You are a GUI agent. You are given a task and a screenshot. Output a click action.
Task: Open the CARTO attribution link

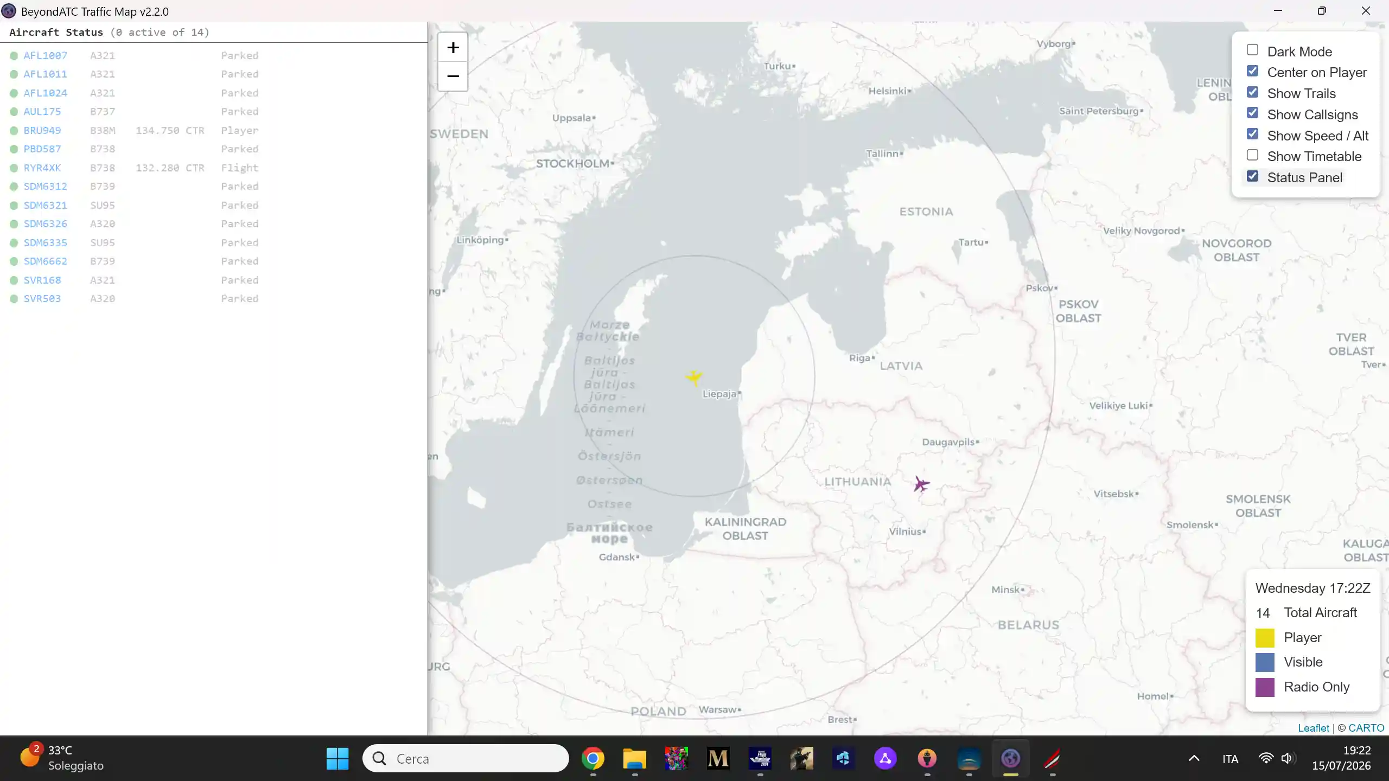coord(1366,728)
